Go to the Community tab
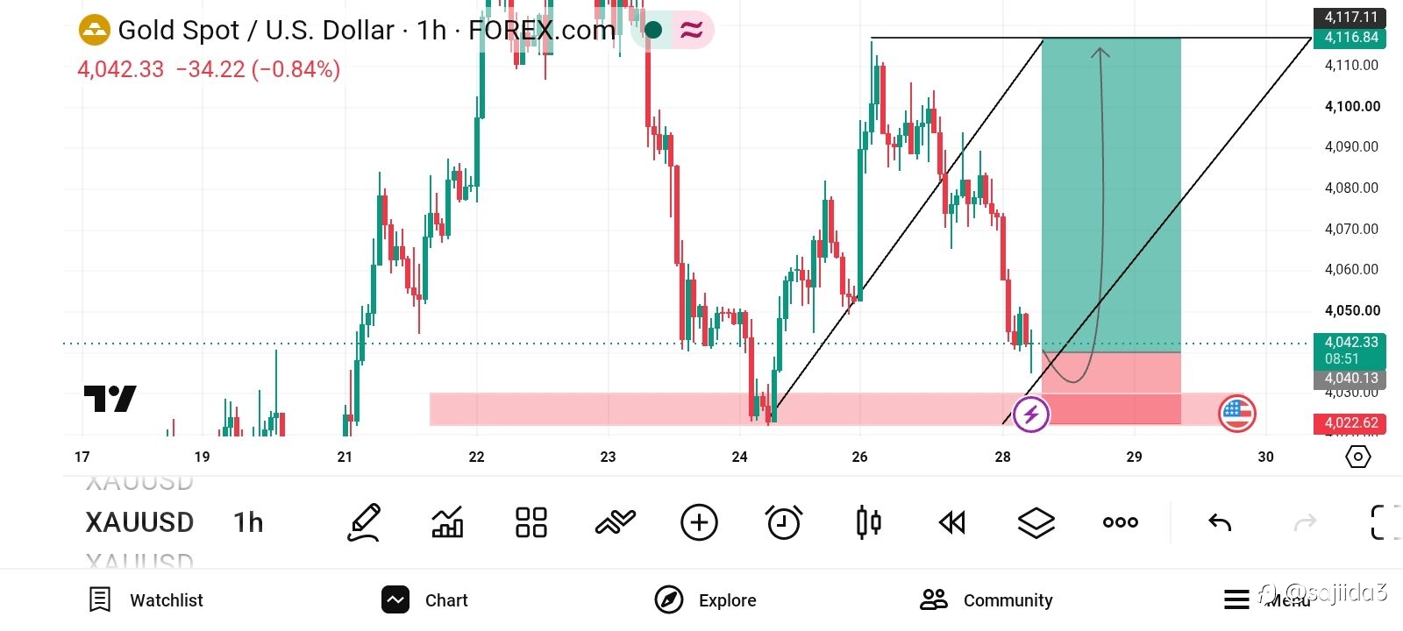This screenshot has width=1403, height=631. [x=986, y=600]
